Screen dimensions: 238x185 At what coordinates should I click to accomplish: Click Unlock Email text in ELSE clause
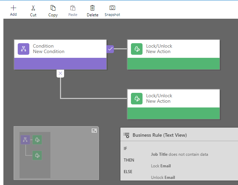[x=163, y=178]
